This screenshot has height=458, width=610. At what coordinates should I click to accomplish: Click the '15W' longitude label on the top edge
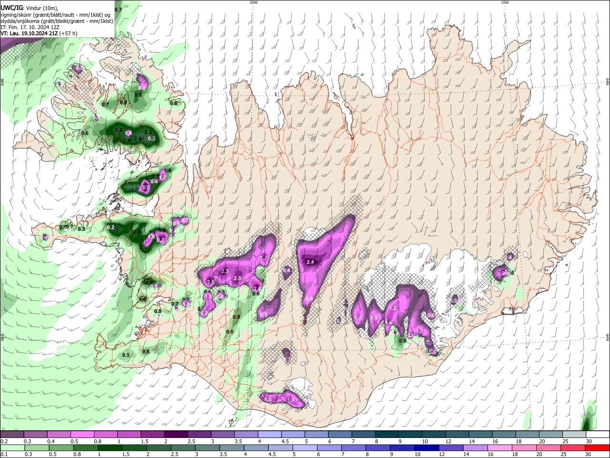coord(505,2)
